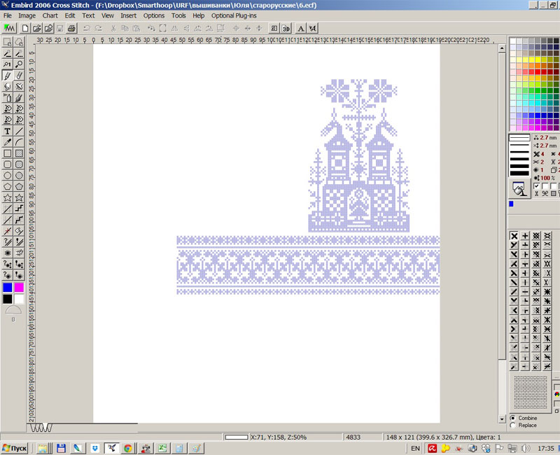
Task: Click the Пуск Start button
Action: 14,447
